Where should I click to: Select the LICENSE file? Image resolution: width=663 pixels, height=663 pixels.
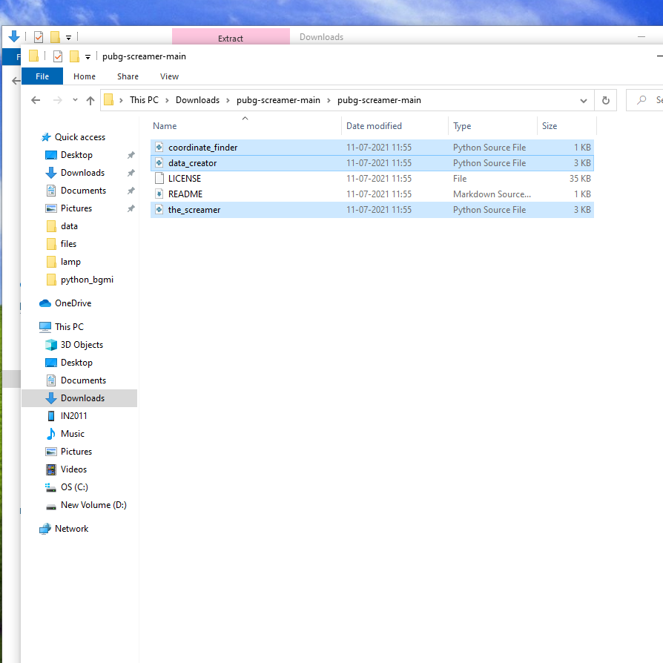click(x=372, y=179)
